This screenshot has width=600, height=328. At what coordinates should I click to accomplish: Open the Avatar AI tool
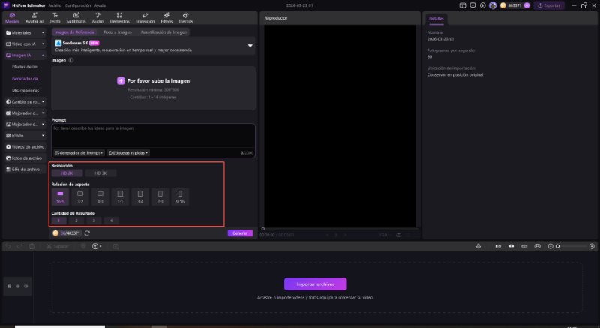click(x=34, y=18)
